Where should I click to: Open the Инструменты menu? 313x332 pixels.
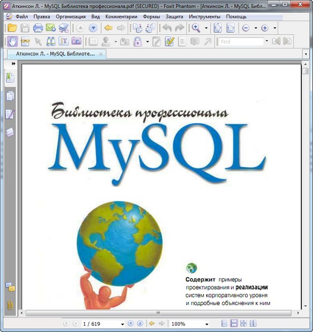click(205, 16)
